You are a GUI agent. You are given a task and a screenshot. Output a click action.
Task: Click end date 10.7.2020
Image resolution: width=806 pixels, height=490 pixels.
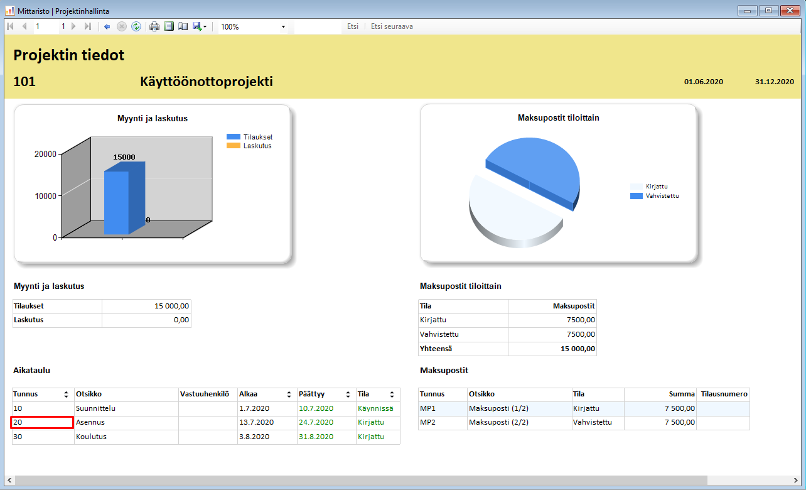tap(316, 408)
